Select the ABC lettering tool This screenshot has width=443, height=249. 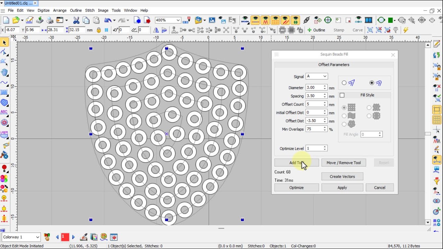[x=4, y=112]
